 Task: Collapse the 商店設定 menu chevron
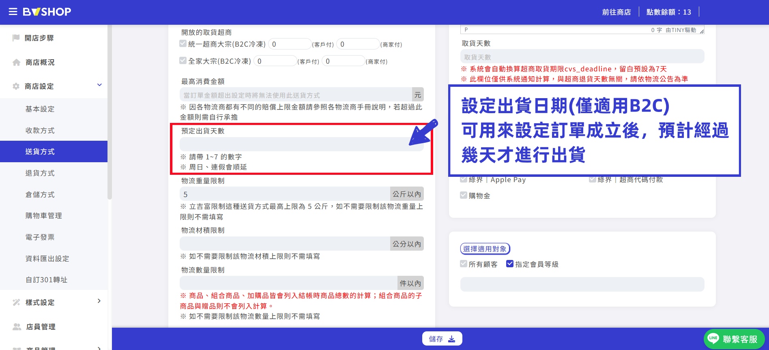pyautogui.click(x=99, y=85)
